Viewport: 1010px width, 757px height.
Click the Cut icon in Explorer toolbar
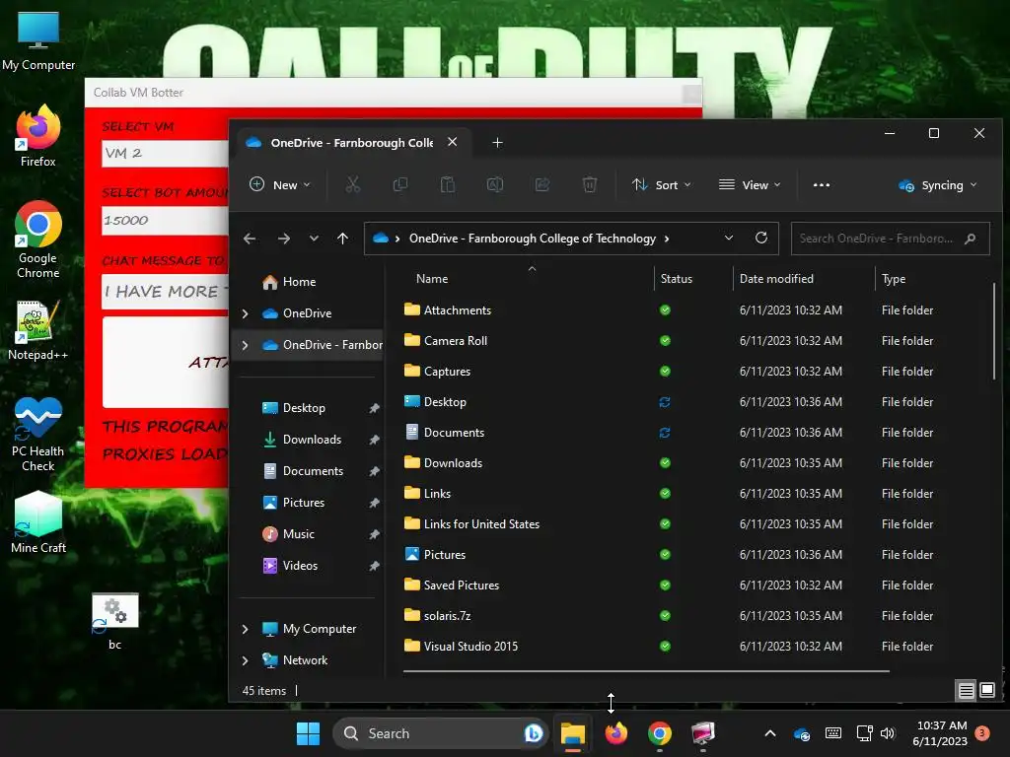click(x=352, y=184)
